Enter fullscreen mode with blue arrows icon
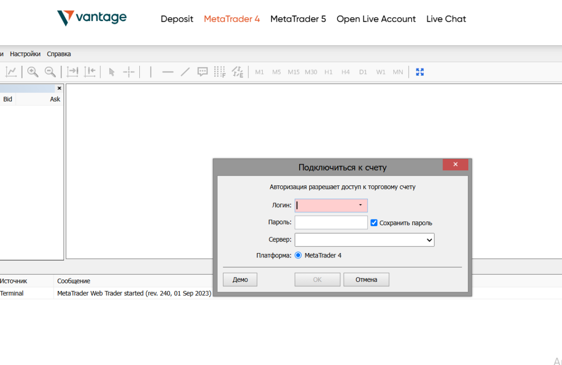The width and height of the screenshot is (562, 365). pos(420,72)
